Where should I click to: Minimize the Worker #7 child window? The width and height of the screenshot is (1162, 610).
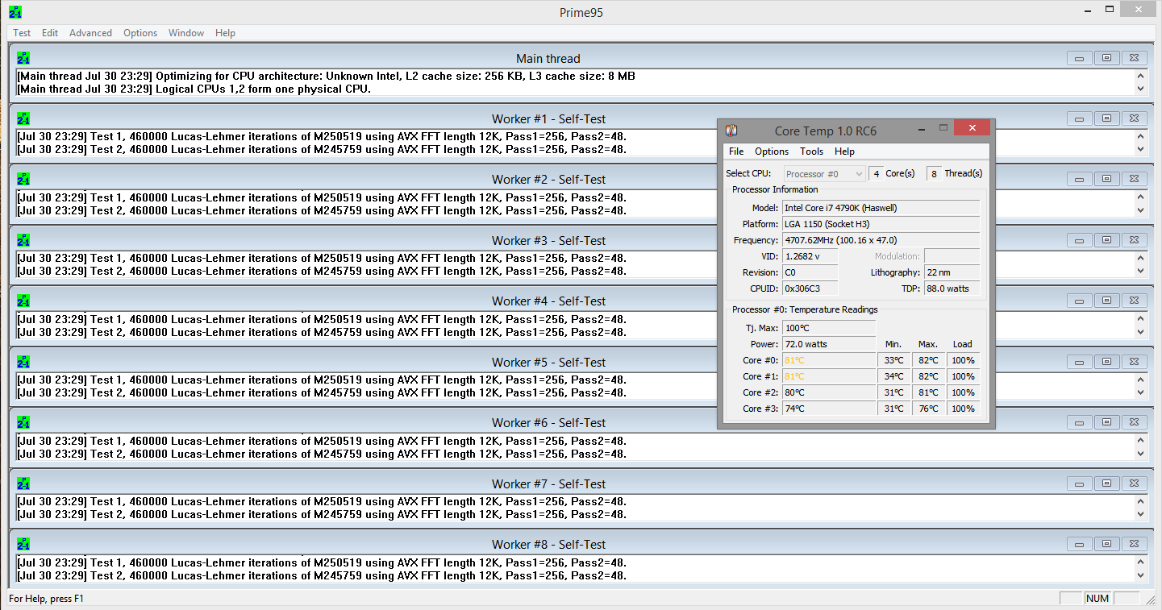1080,483
